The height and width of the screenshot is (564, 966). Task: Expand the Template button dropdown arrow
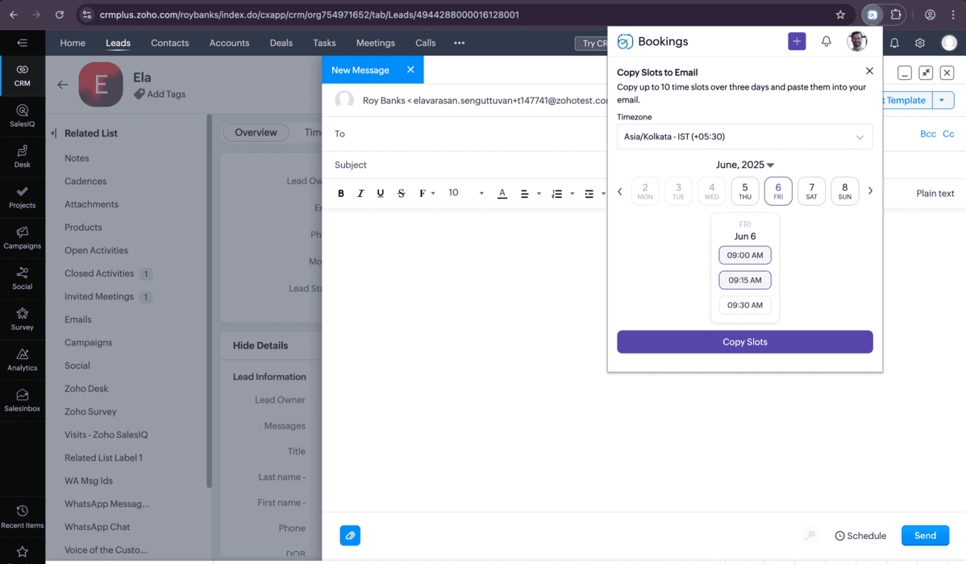click(942, 100)
